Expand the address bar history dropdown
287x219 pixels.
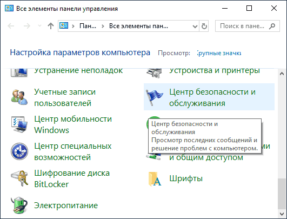[195, 26]
